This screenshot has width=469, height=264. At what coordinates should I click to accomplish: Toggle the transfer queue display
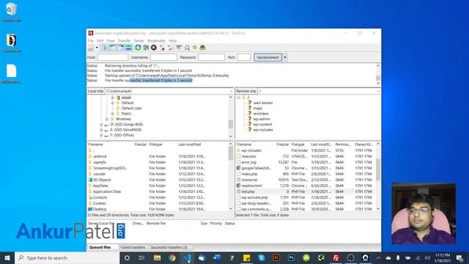pyautogui.click(x=128, y=48)
